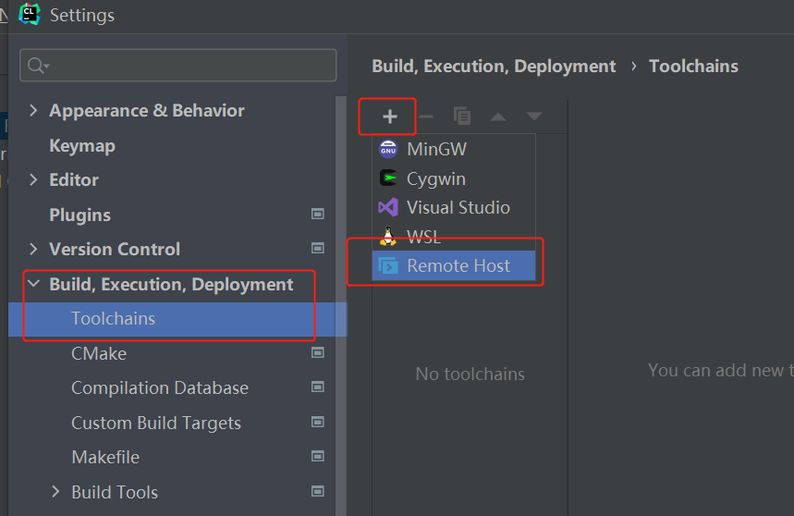Click project-level icon beside Custom Build Targets
This screenshot has height=516, width=794.
[x=317, y=422]
